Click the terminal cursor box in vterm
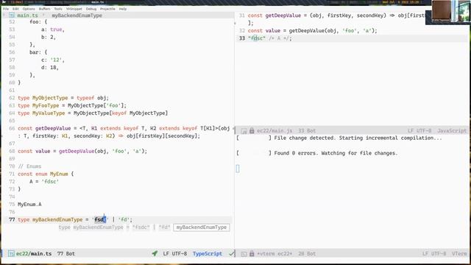The height and width of the screenshot is (265, 471). [238, 169]
